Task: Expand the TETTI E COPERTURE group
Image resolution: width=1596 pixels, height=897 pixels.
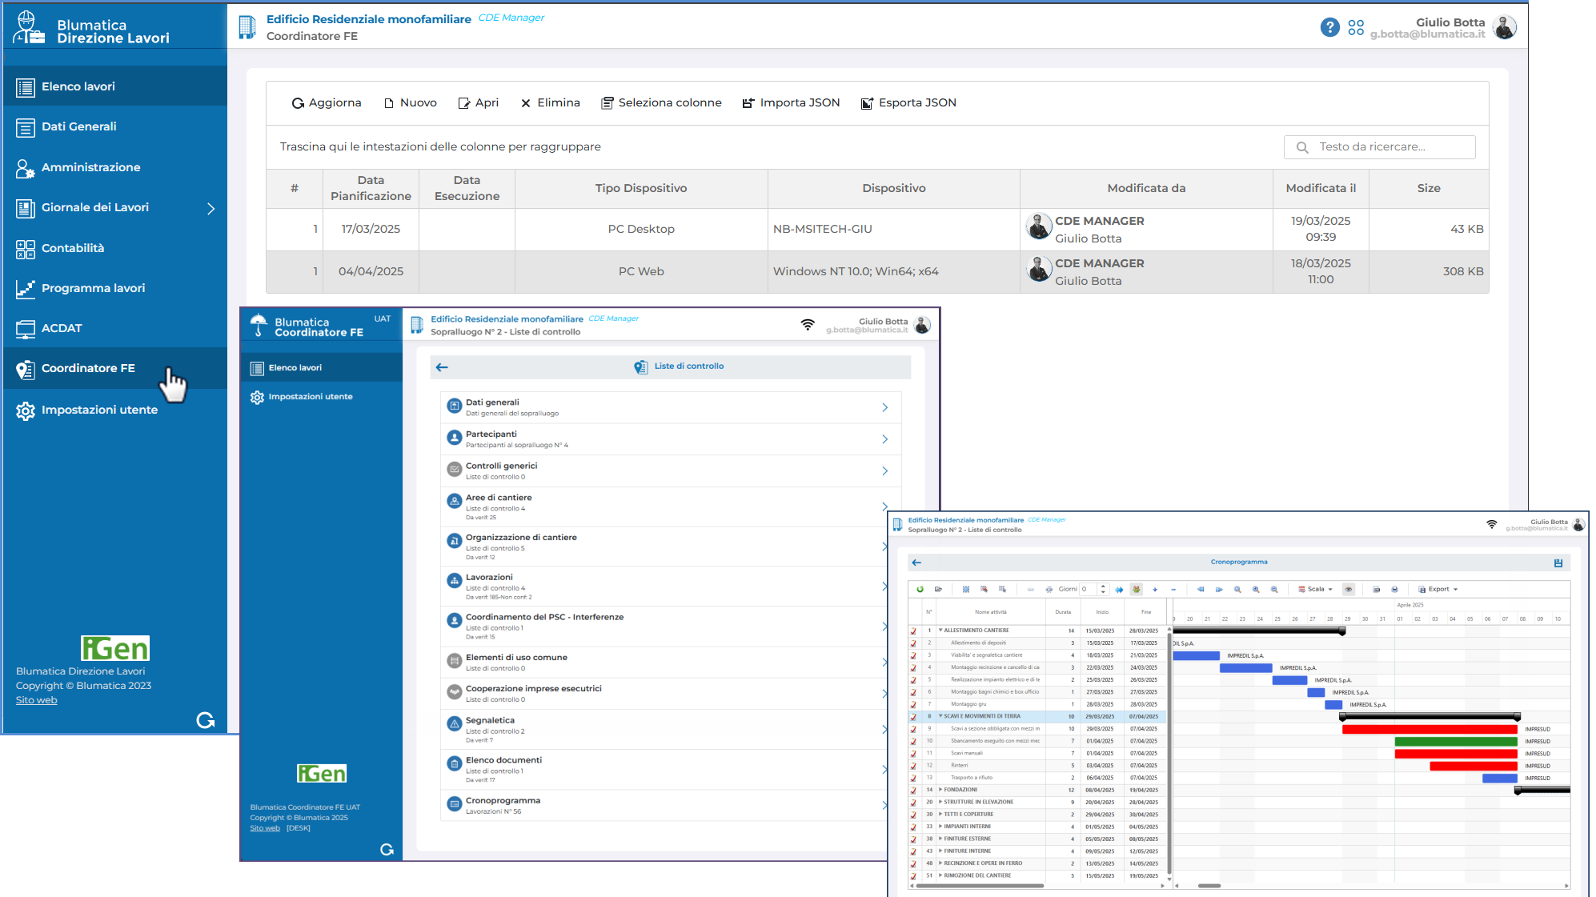Action: point(940,815)
